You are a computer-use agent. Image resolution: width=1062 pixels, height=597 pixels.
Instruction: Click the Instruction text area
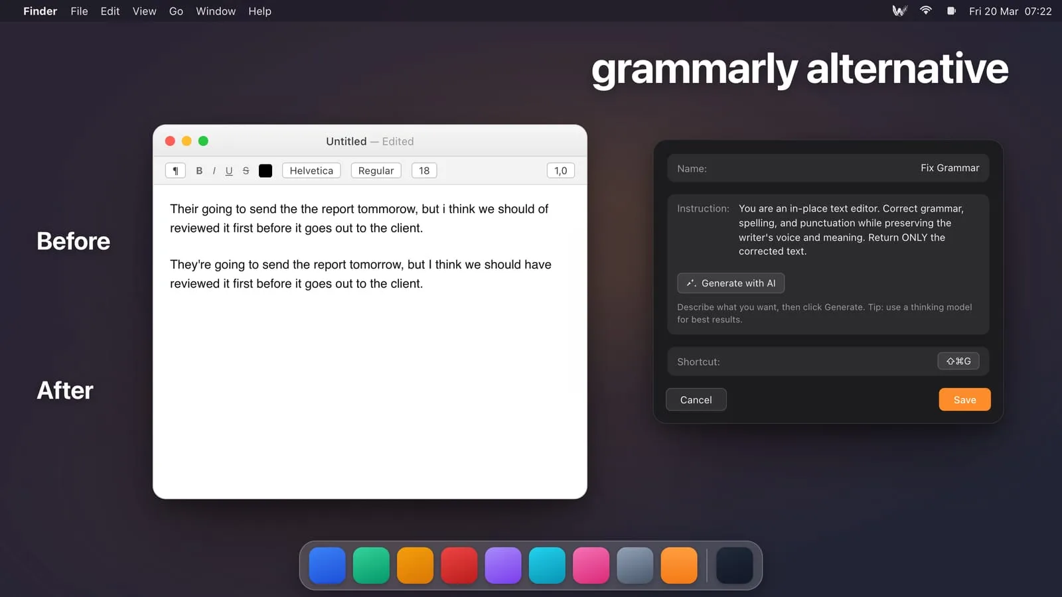(x=852, y=230)
